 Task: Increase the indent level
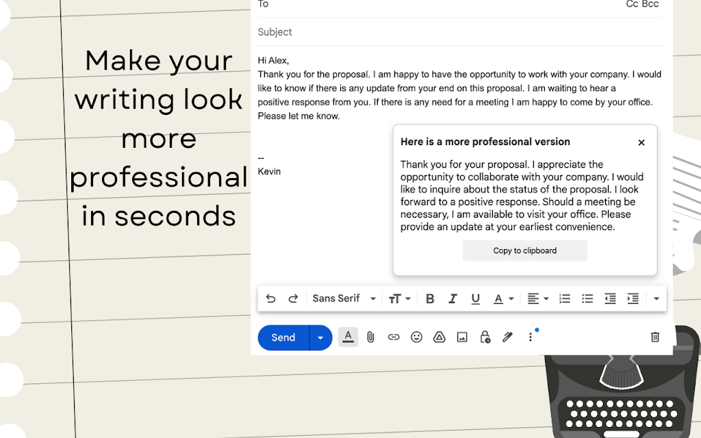click(633, 298)
